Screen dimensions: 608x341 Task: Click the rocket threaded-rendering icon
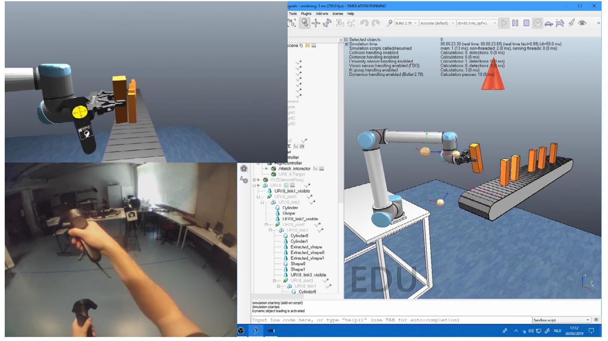[x=572, y=23]
